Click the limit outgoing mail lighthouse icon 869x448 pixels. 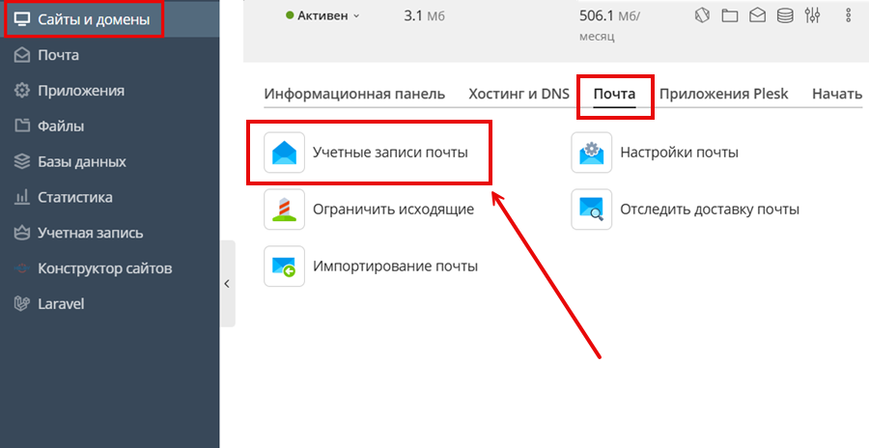(284, 210)
